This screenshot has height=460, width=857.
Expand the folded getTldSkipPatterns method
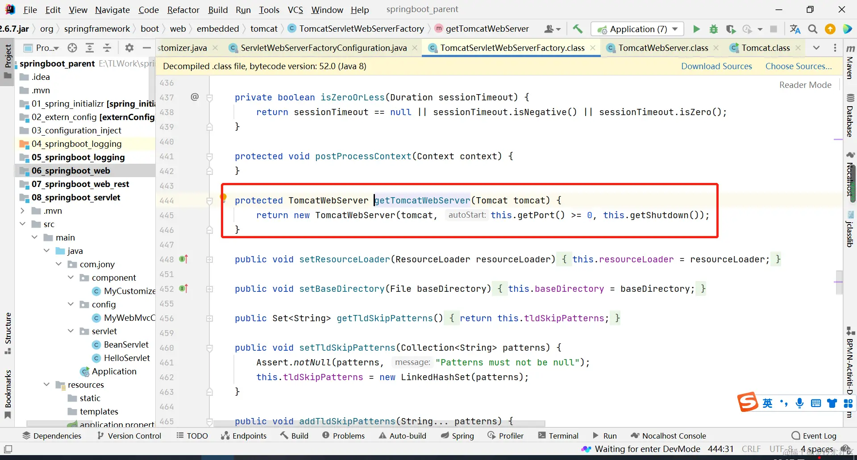pos(209,318)
